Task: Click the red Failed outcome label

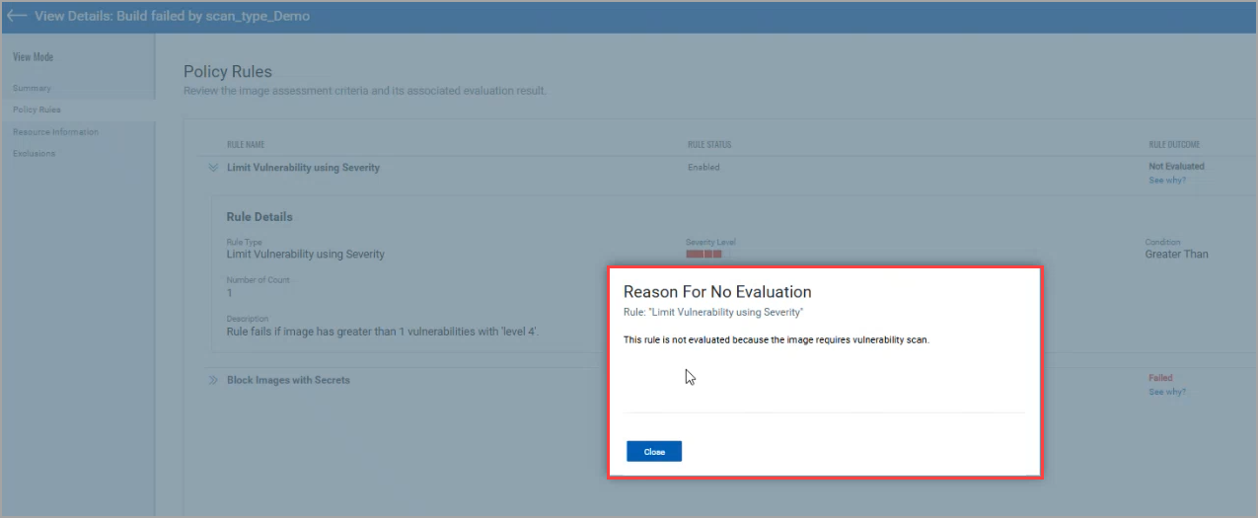Action: coord(1160,378)
